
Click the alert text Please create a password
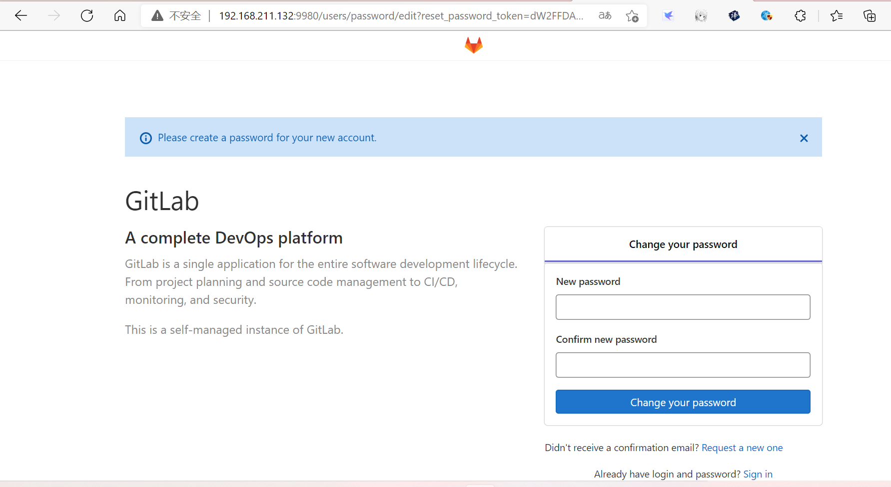[x=267, y=138]
